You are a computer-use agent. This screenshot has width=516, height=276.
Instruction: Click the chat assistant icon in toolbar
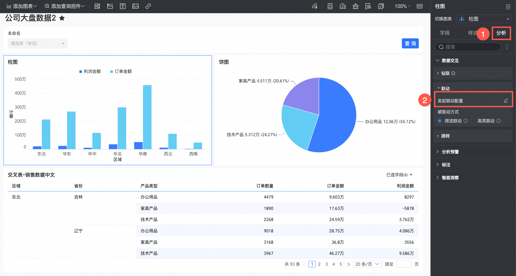coord(343,6)
